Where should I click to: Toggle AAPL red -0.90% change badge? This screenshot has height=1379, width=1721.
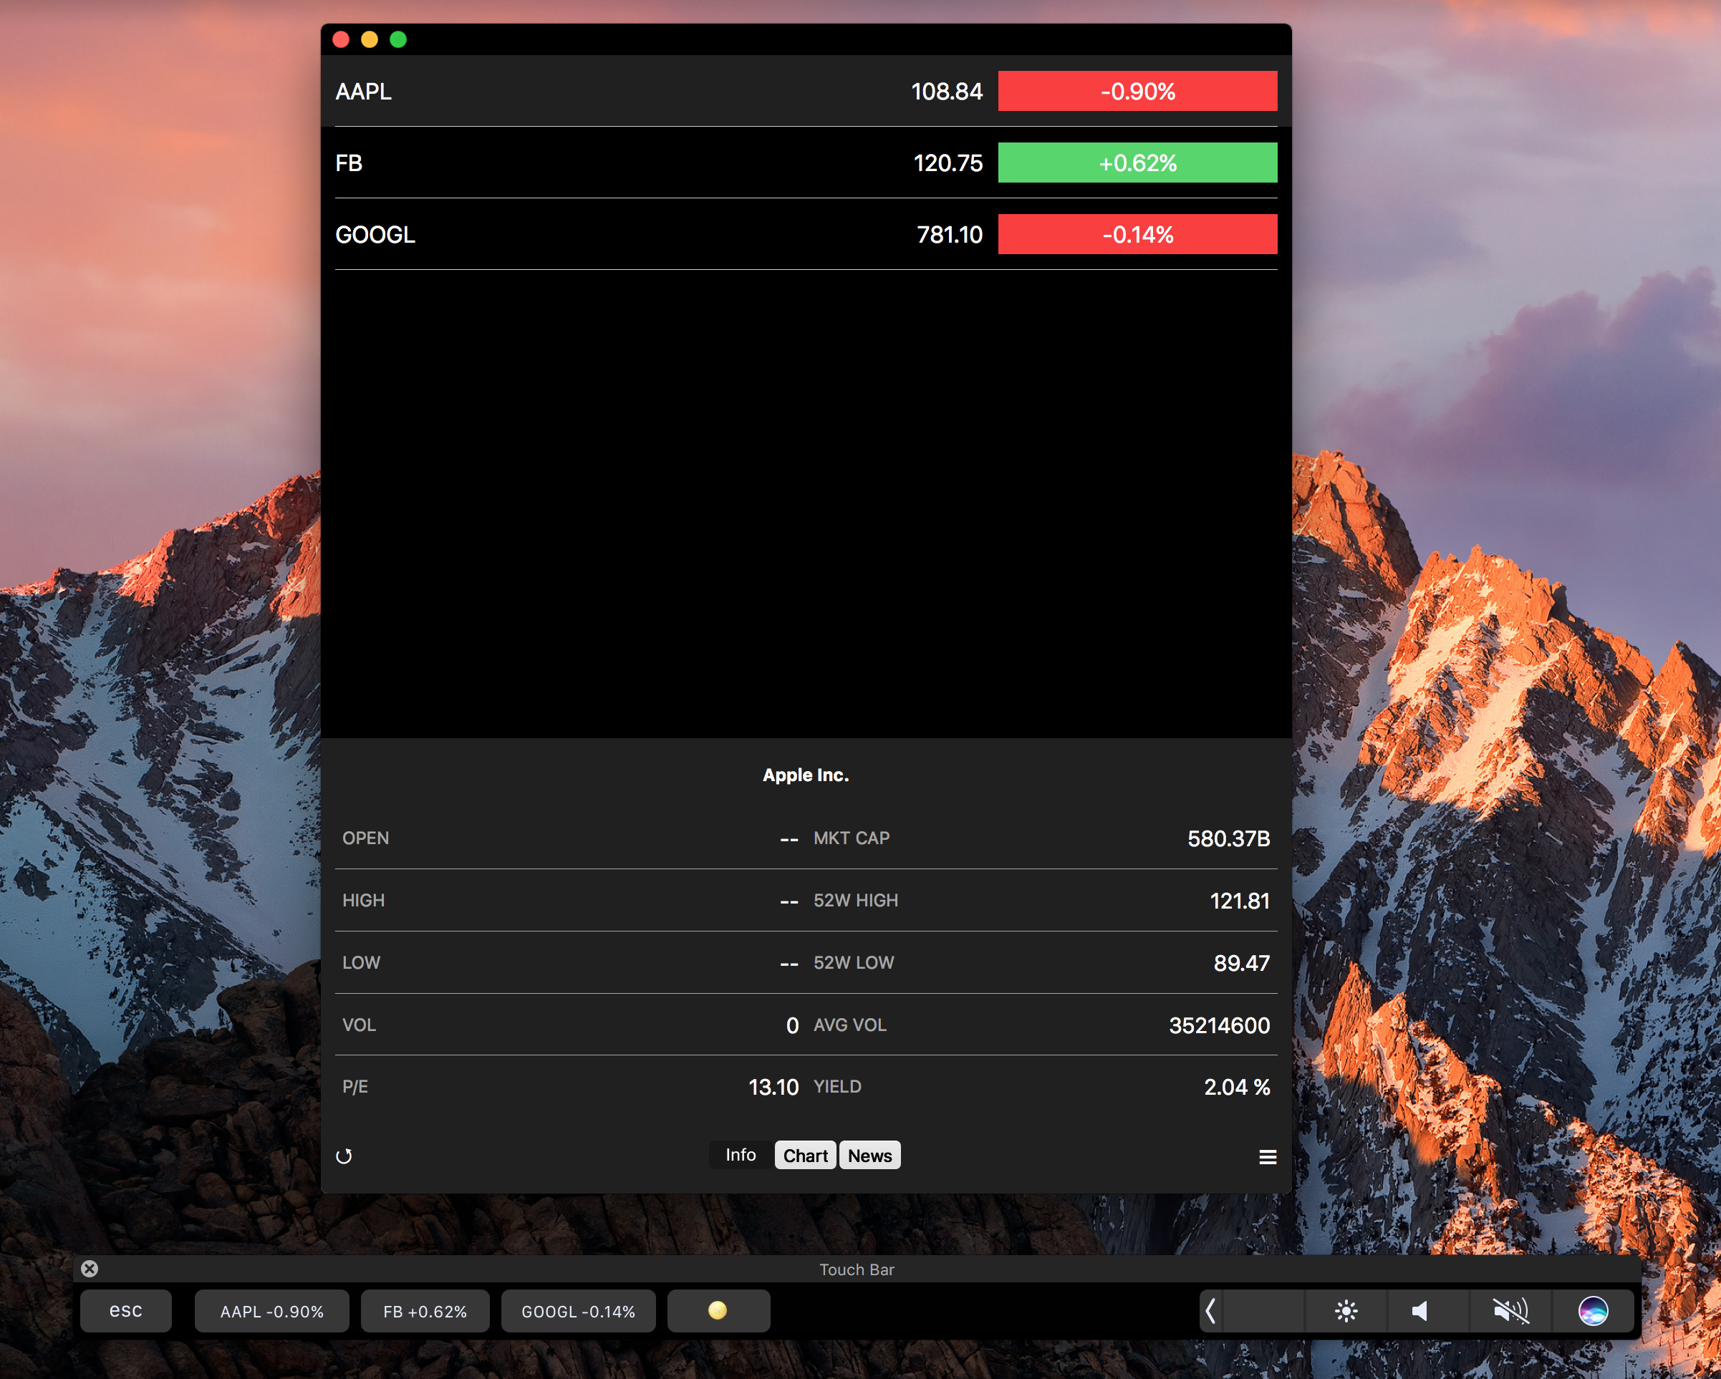[x=1137, y=91]
